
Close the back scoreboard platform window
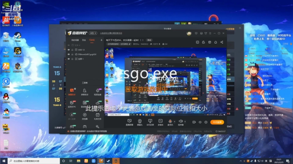pos(240,28)
